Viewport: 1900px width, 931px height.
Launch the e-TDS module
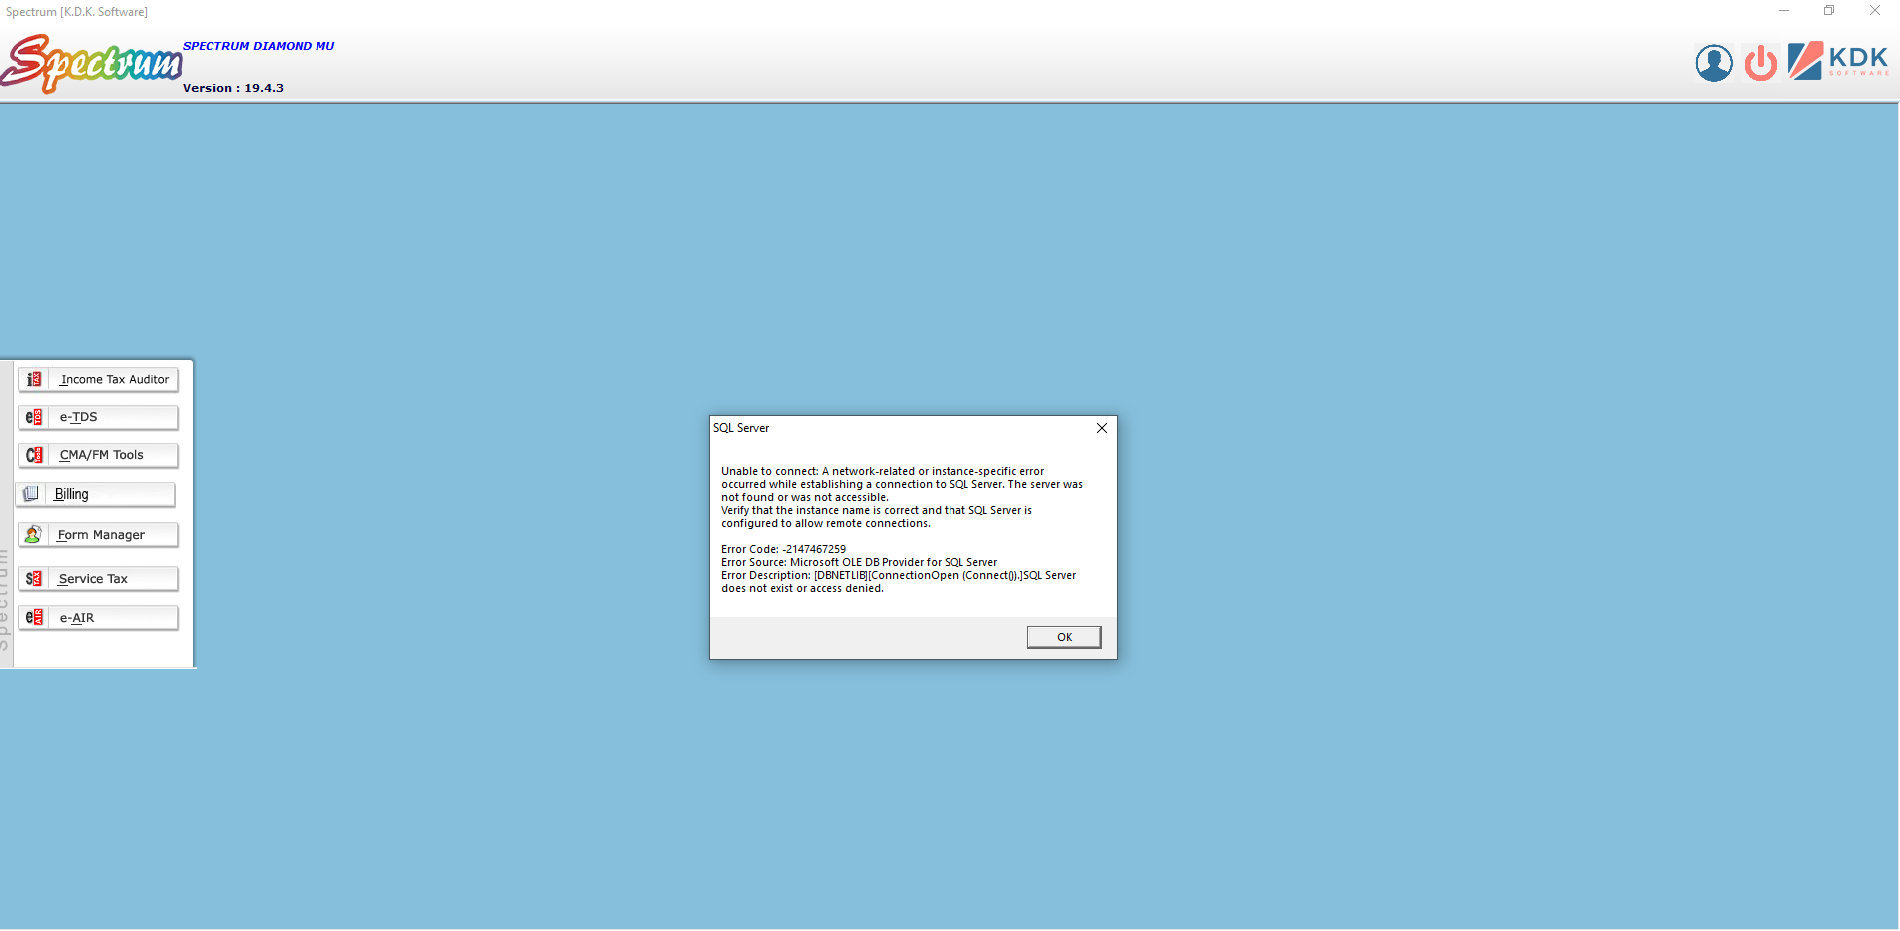98,417
